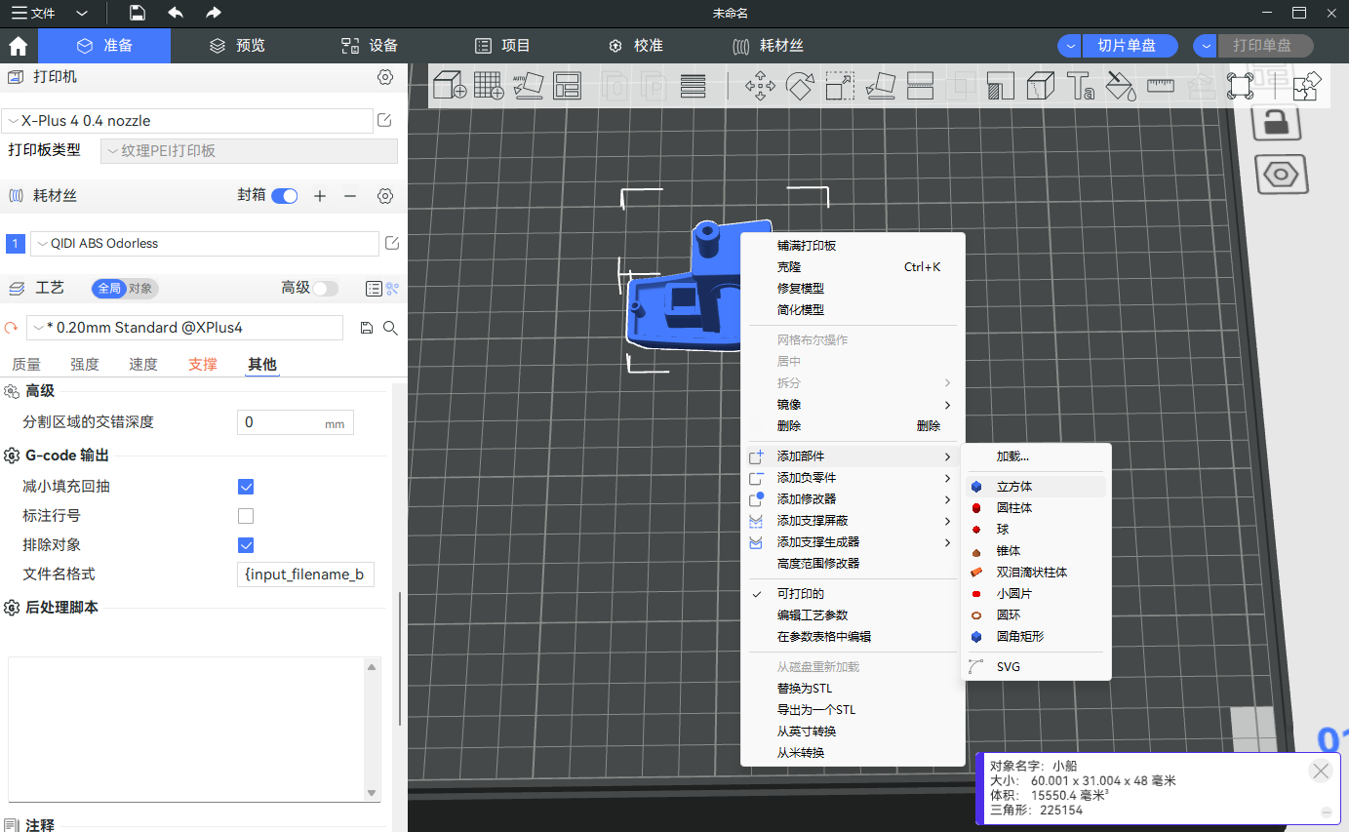Click the 切片单盘 slice button
The image size is (1349, 832).
click(1127, 46)
